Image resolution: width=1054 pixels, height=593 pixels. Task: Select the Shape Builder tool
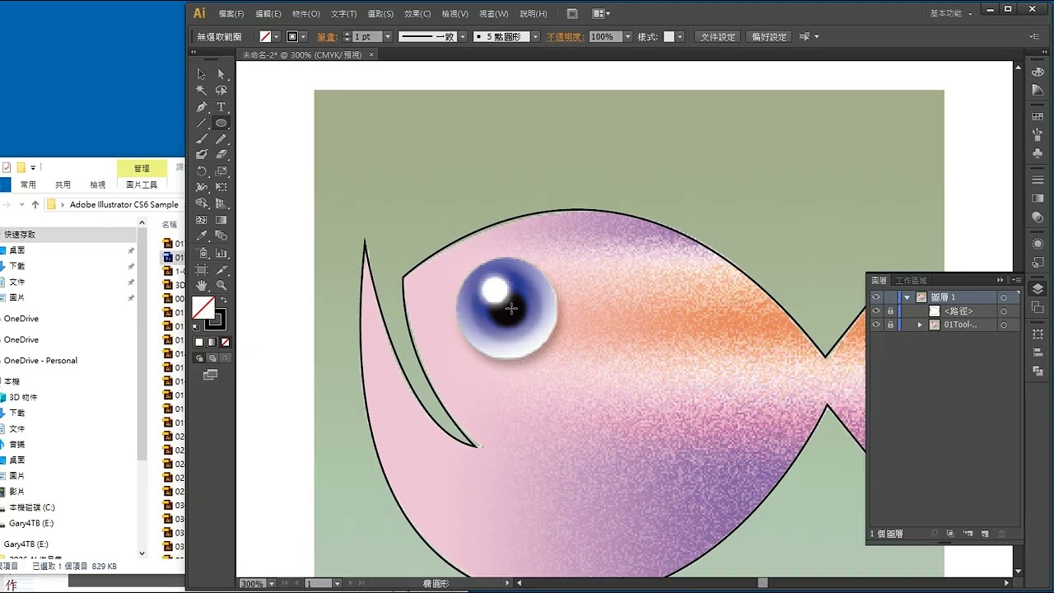click(x=202, y=203)
